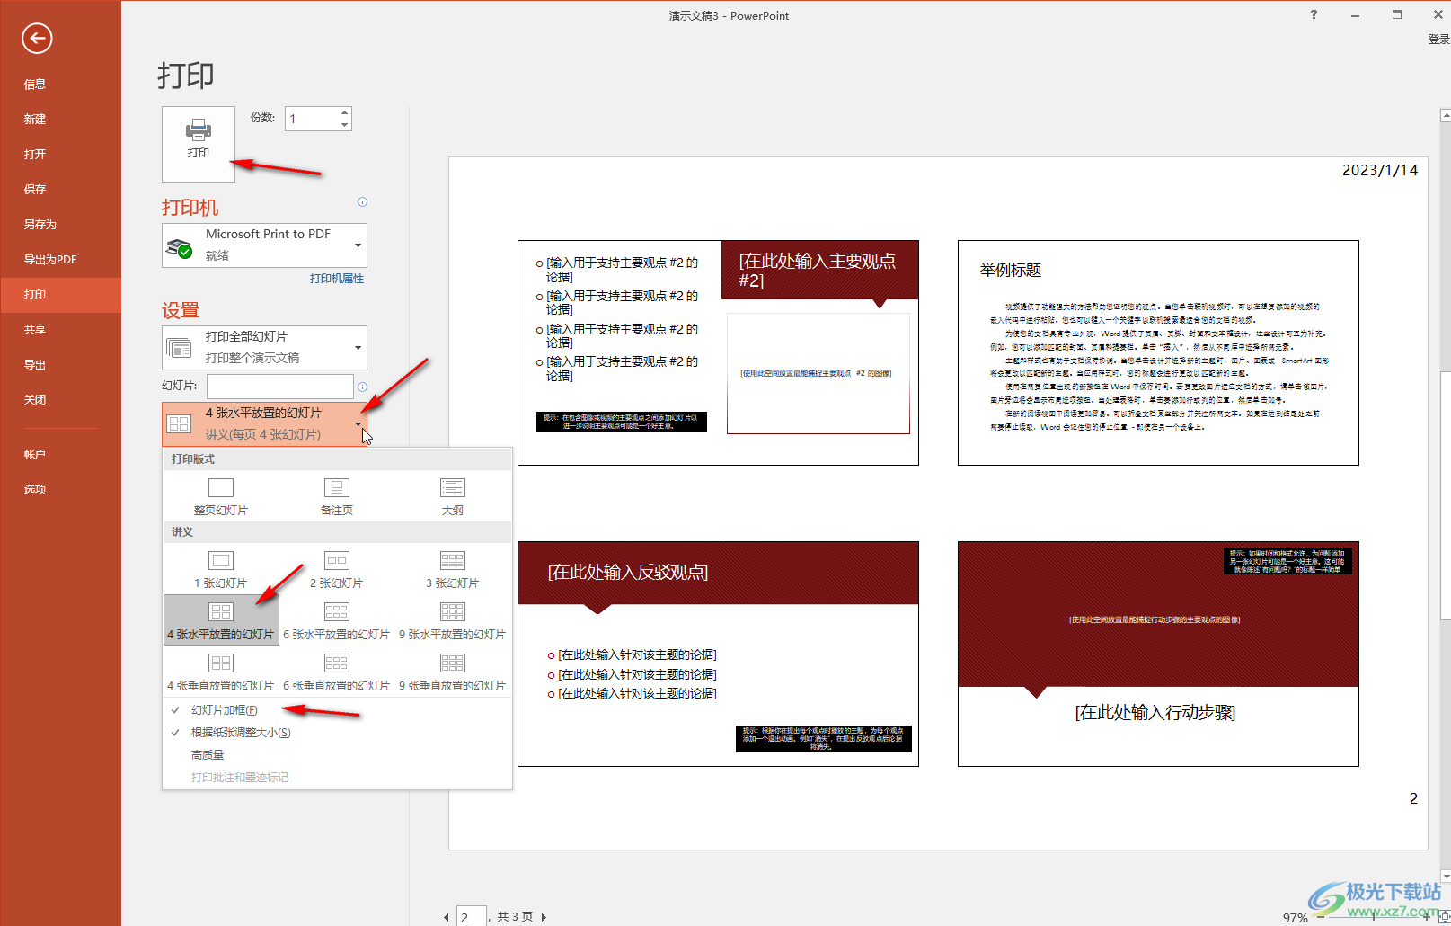Click Save (保存) in the sidebar
This screenshot has height=926, width=1451.
[x=60, y=189]
